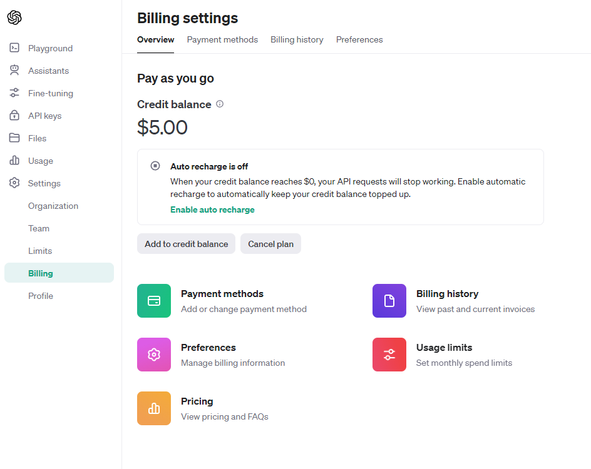Click the pink Preferences gear icon

coord(154,355)
